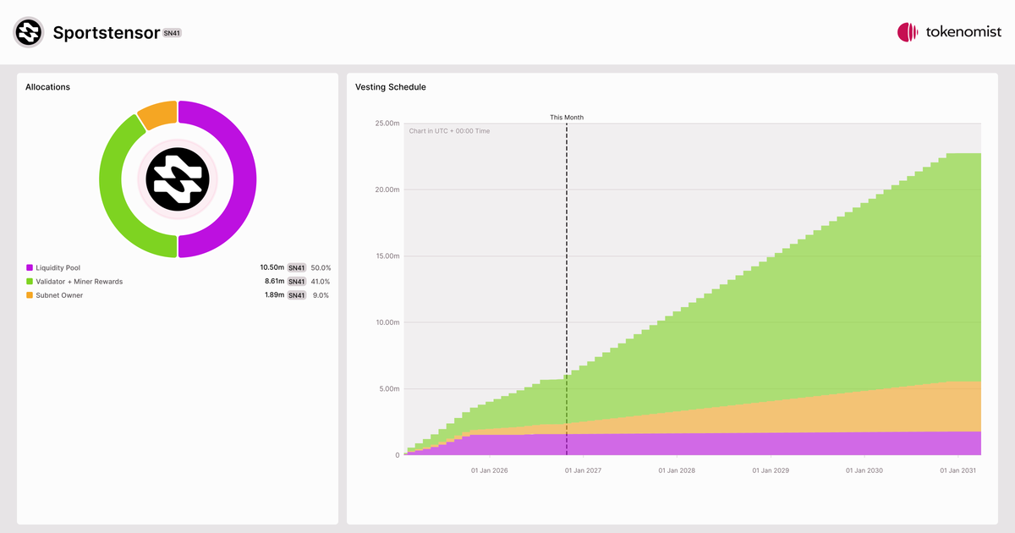
Task: Click the Sportstensor logo inside donut chart
Action: 178,179
